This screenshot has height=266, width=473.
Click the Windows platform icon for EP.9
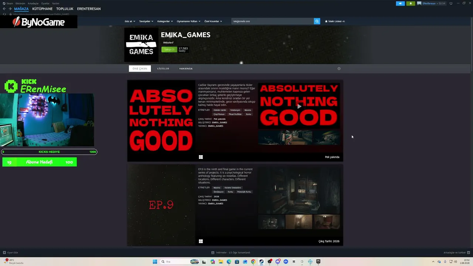pyautogui.click(x=201, y=241)
